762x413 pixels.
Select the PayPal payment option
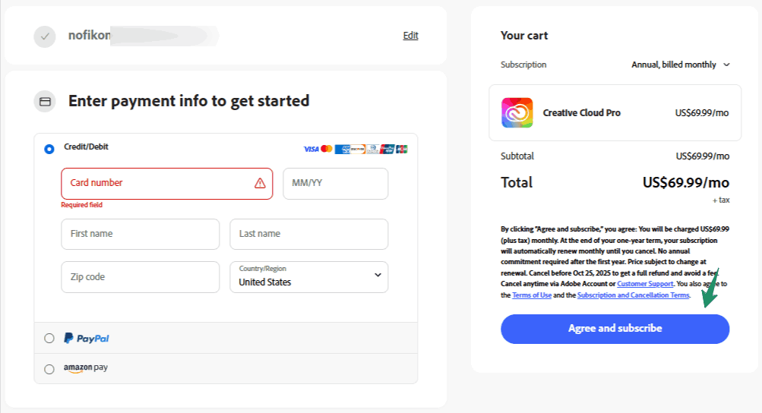click(x=49, y=339)
